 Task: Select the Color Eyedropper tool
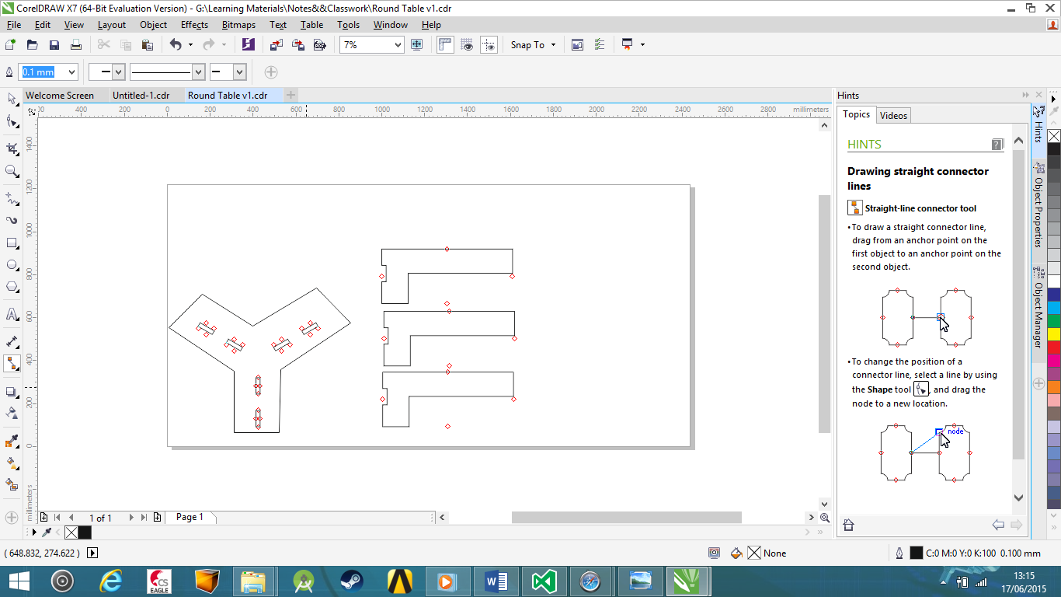[x=12, y=441]
